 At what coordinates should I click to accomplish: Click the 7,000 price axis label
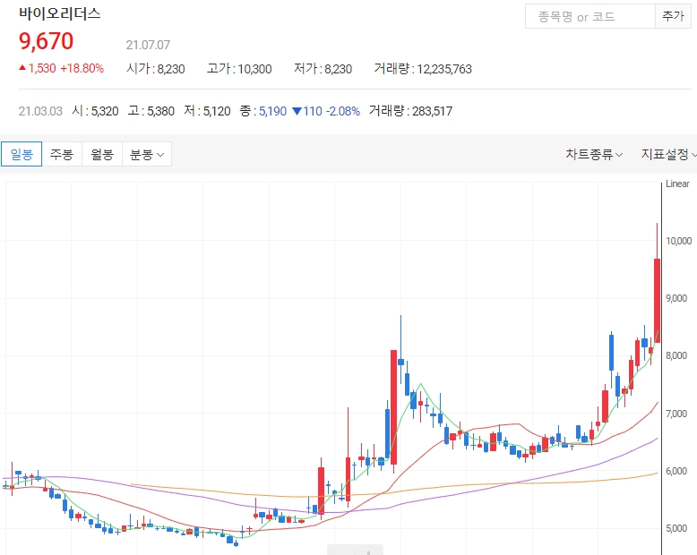point(676,414)
